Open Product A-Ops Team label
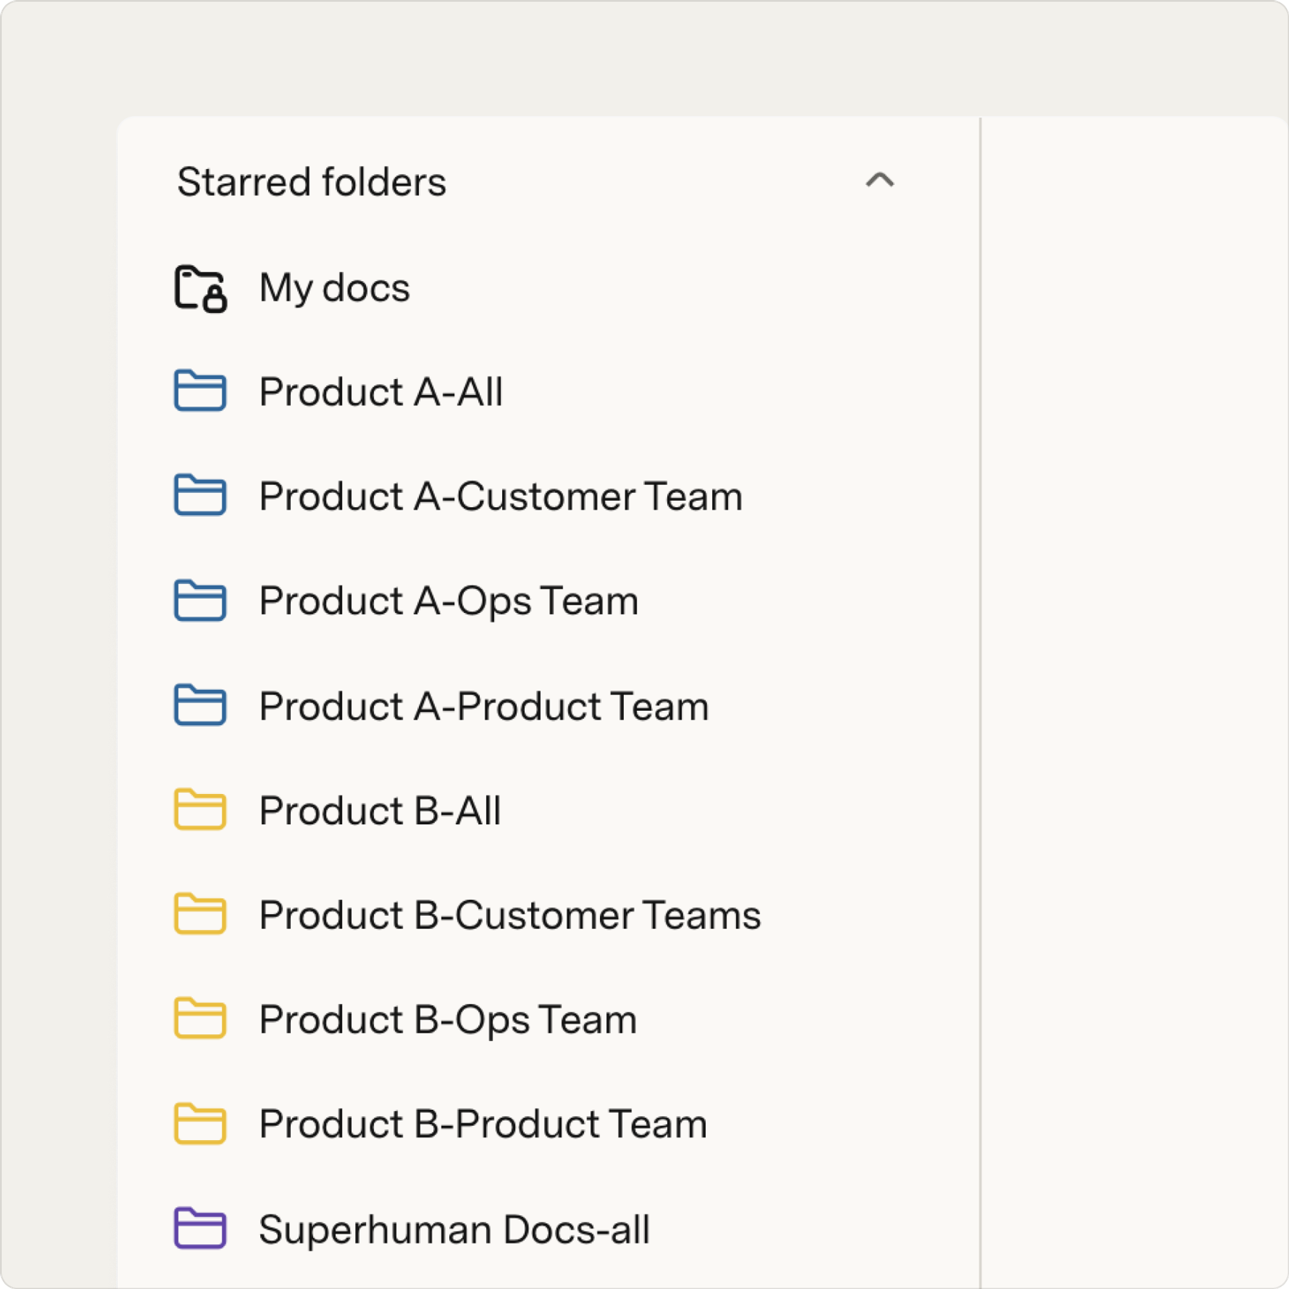Screen dimensions: 1289x1289 [x=449, y=601]
